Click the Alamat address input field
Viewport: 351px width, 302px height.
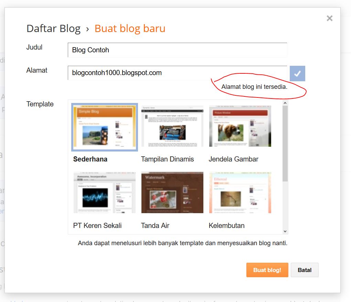point(177,73)
